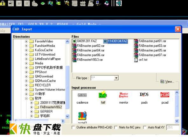Select the sn1.txt text file

pos(141,60)
